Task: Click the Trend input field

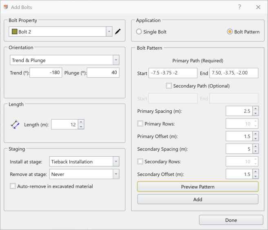Action: click(46, 73)
